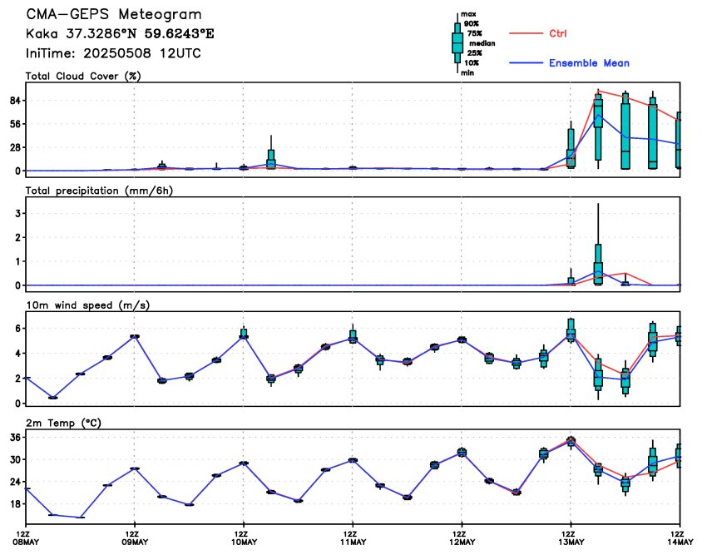
Task: Click the '36' temperature axis label
Action: (15, 438)
